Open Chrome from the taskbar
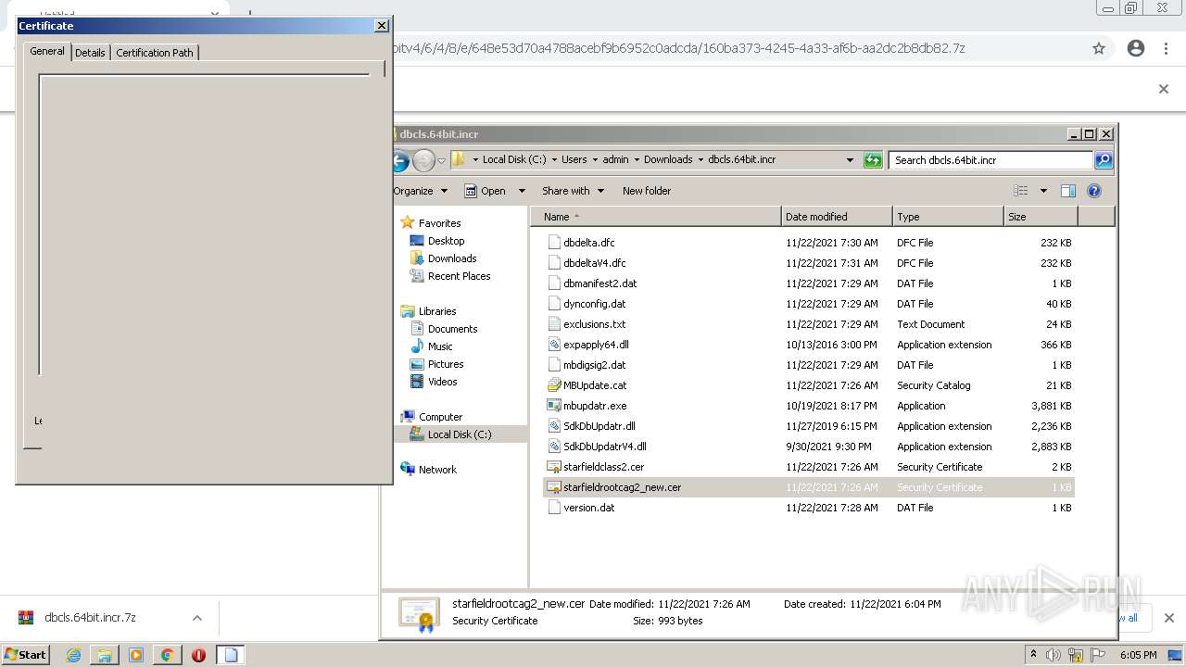The width and height of the screenshot is (1186, 667). (168, 655)
